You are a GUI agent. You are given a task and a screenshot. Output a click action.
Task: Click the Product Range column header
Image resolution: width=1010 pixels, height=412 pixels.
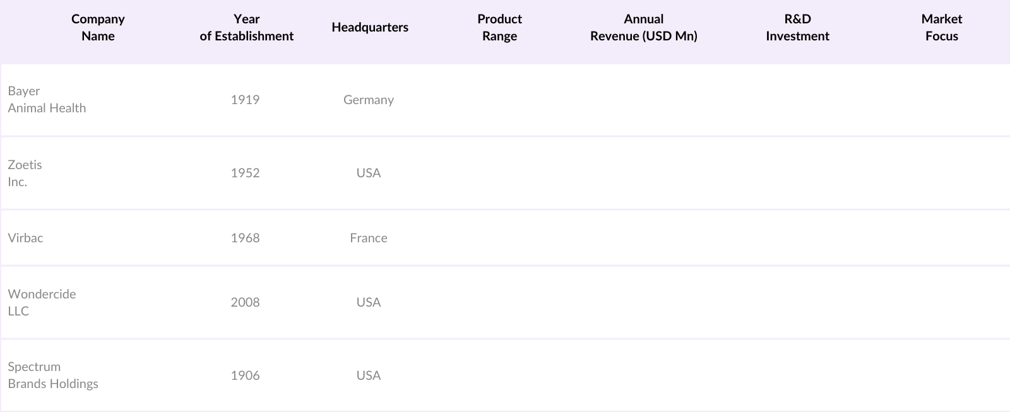(499, 28)
